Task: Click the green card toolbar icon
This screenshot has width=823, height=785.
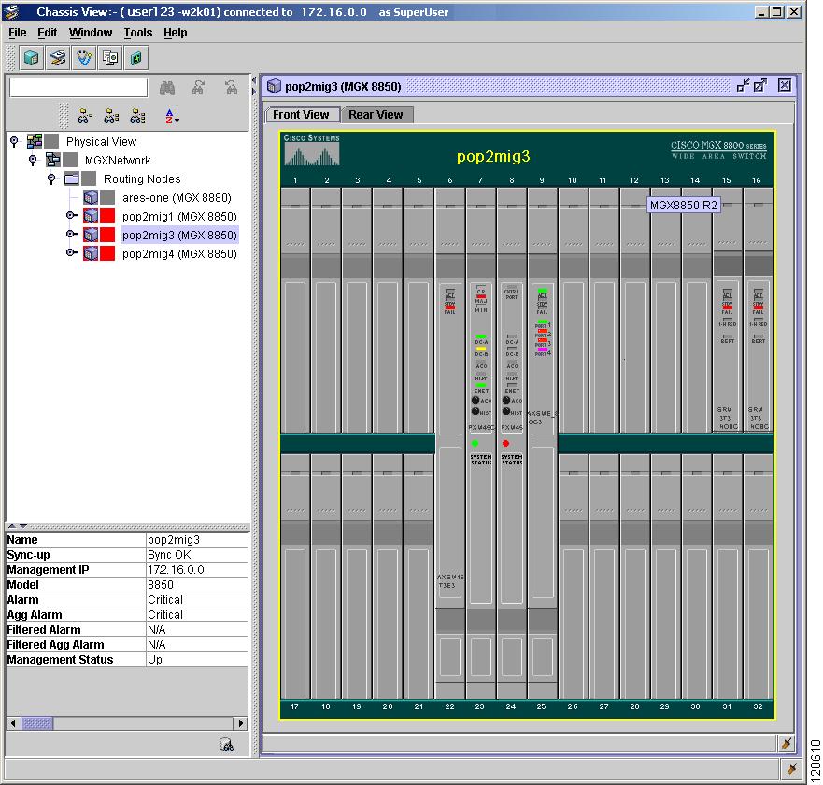Action: 136,58
